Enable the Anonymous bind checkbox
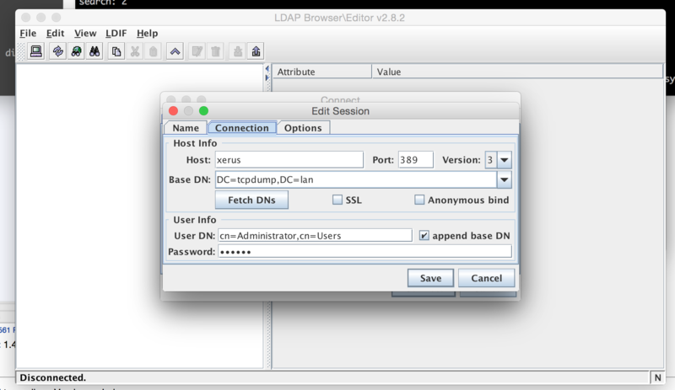This screenshot has width=675, height=390. coord(419,200)
